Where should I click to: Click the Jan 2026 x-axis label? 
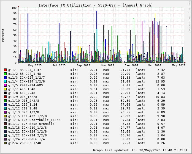(x=131, y=65)
